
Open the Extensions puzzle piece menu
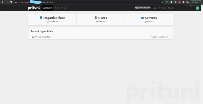coord(184,2)
